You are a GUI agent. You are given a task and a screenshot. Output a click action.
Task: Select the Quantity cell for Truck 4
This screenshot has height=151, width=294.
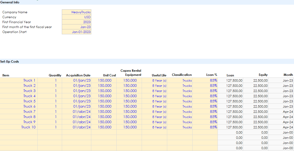(x=50, y=96)
